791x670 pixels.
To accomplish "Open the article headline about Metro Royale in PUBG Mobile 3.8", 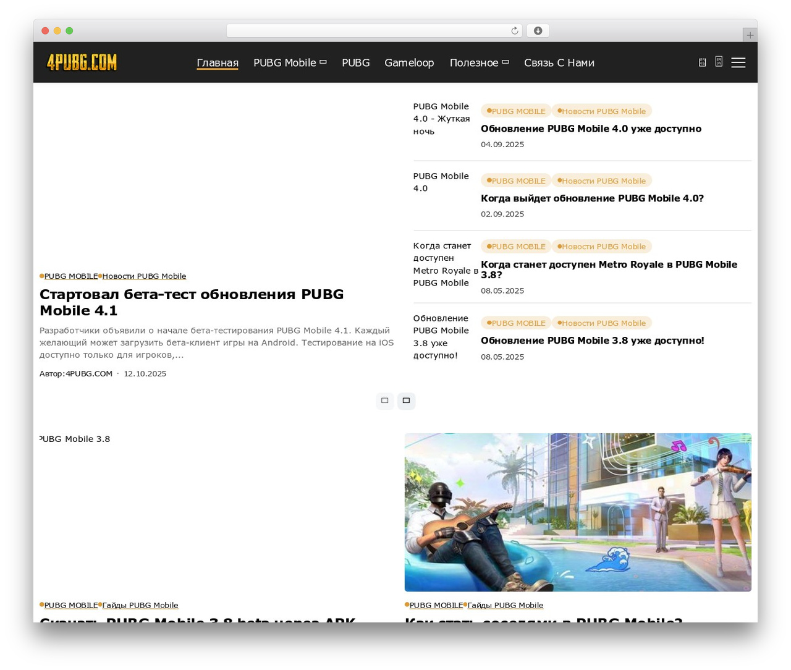I will tap(609, 269).
